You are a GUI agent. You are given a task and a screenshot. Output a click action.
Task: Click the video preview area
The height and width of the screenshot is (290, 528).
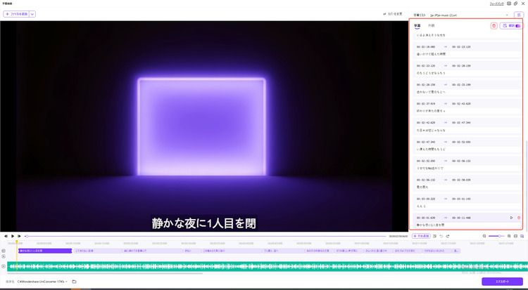click(204, 126)
